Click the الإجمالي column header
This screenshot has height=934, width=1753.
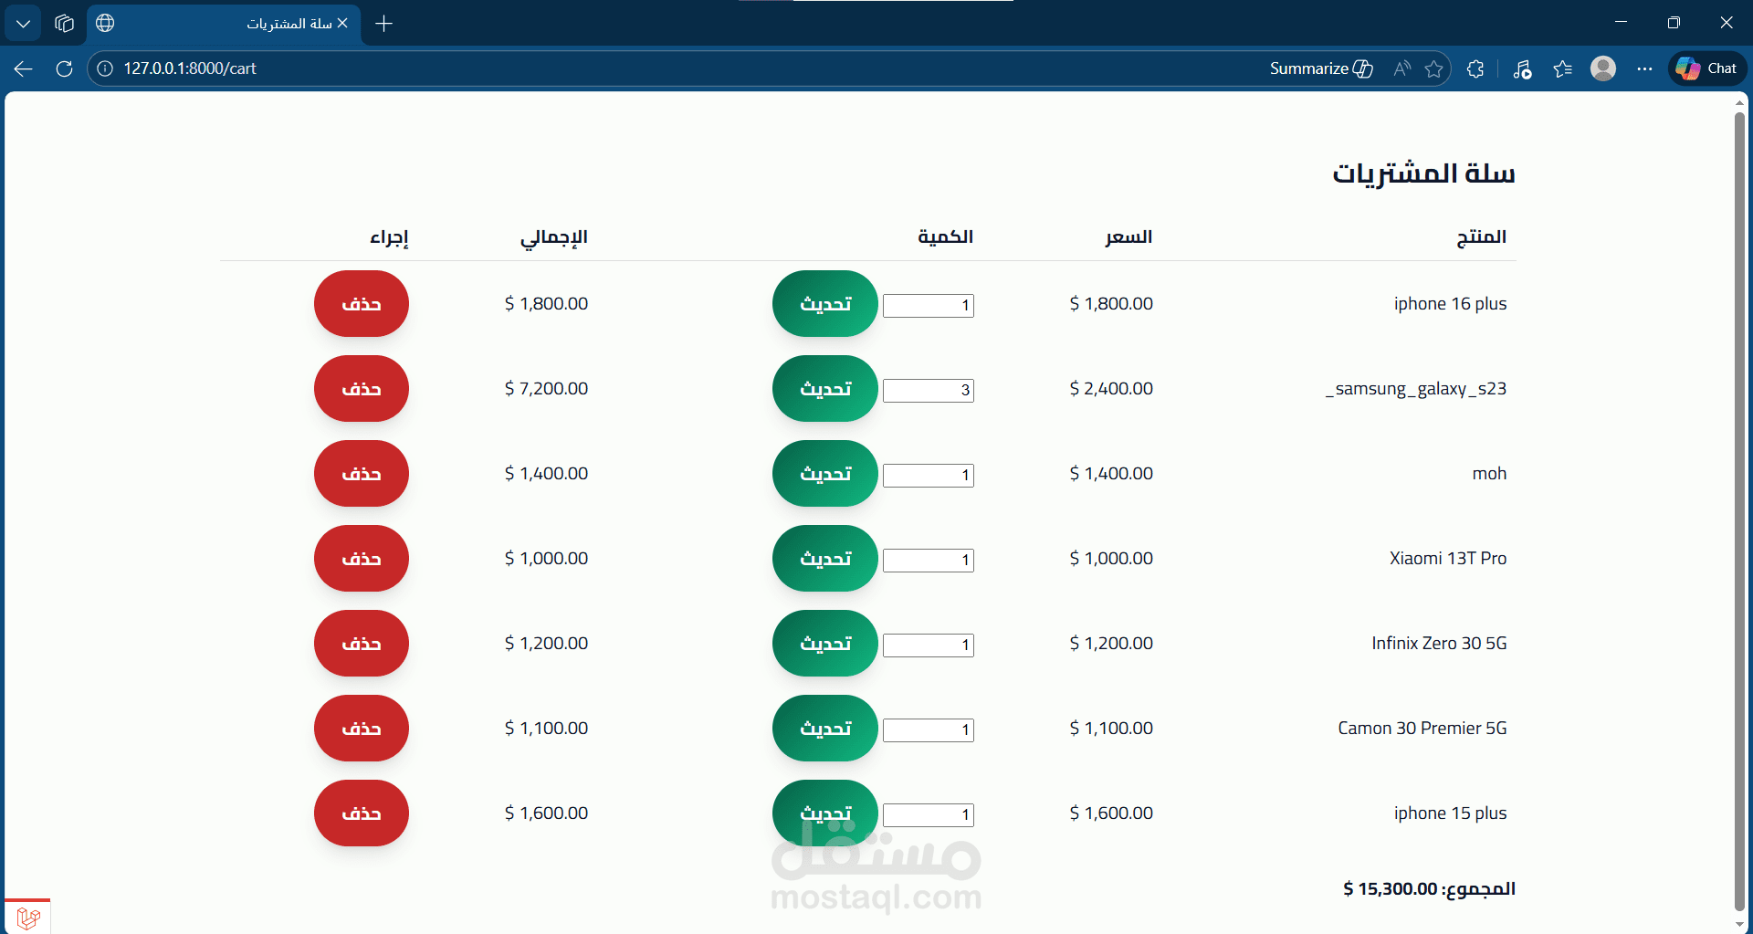554,238
